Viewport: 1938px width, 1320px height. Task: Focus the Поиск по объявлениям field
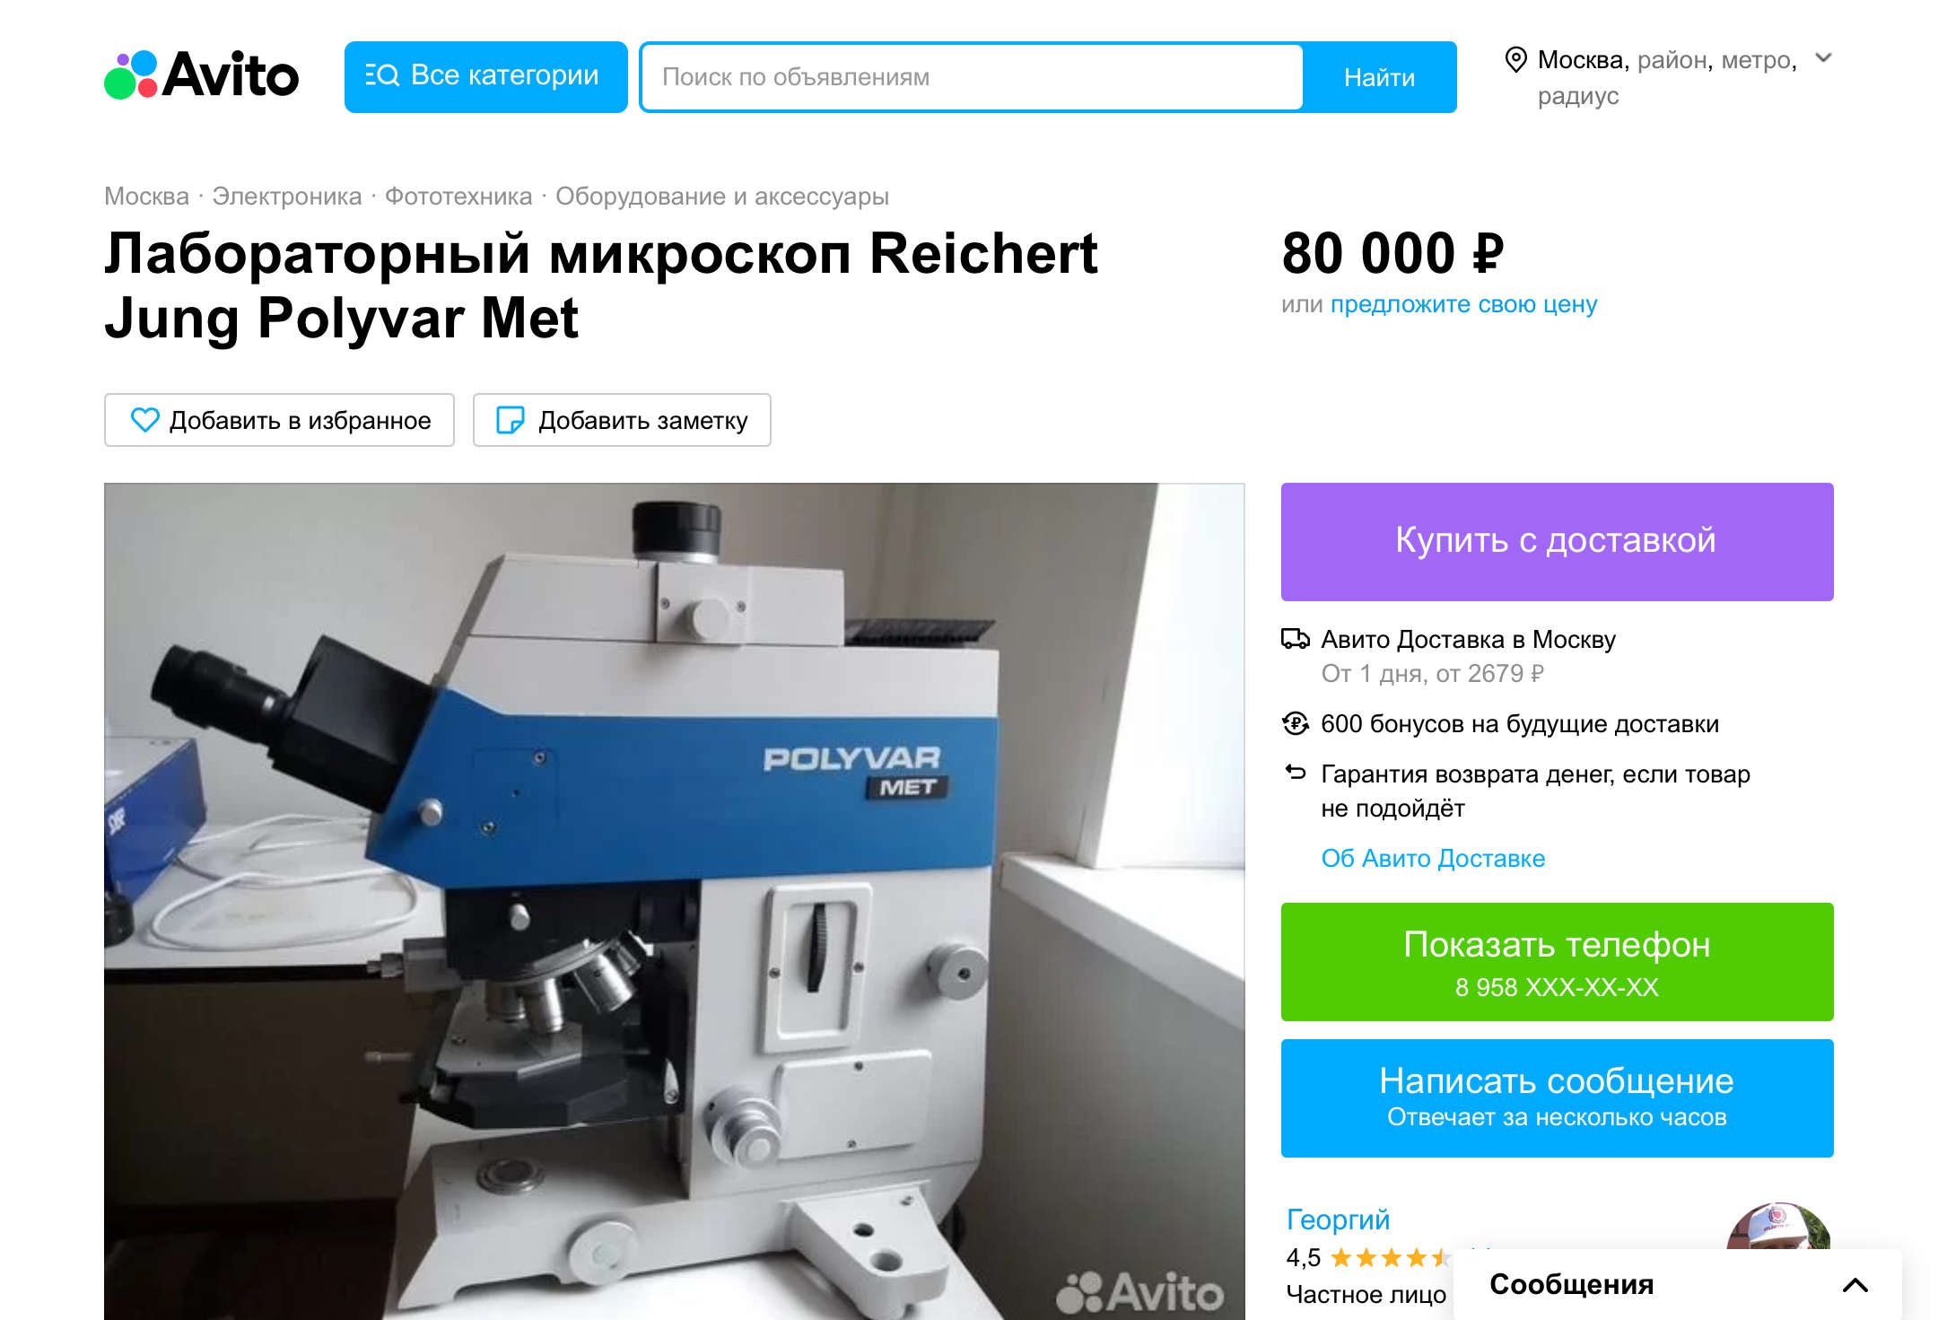(x=973, y=77)
